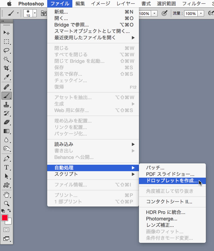Viewport: 214px width, 251px height.
Task: Click the brush size 10 preview
Action: click(28, 13)
